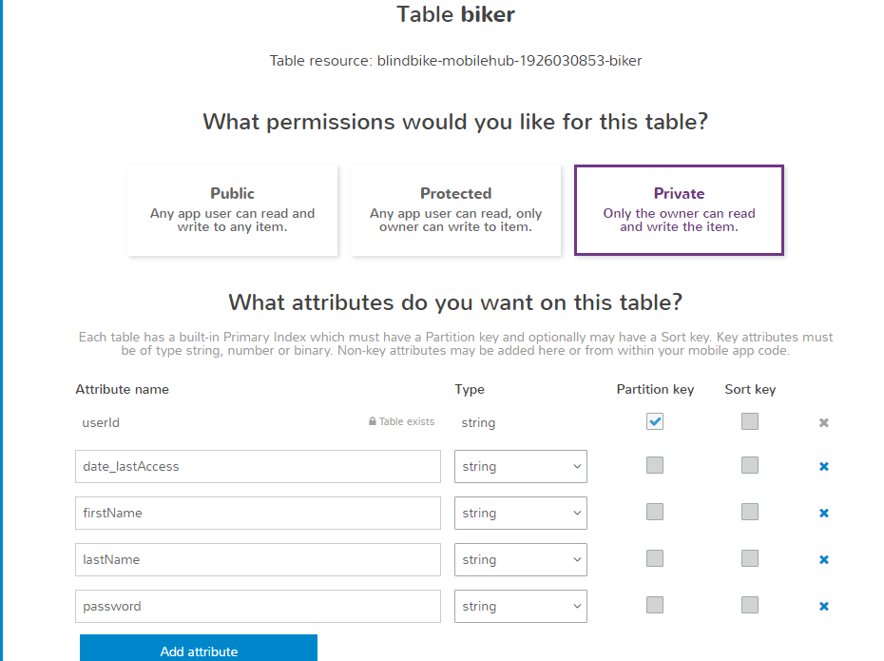The height and width of the screenshot is (661, 884).
Task: Tick the lastName Partition key checkbox
Action: tap(655, 558)
